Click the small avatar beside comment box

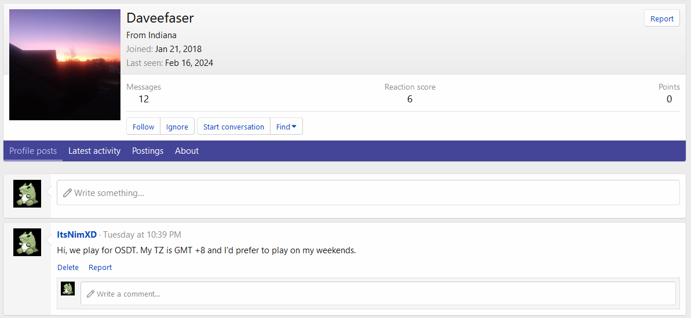[x=68, y=289]
